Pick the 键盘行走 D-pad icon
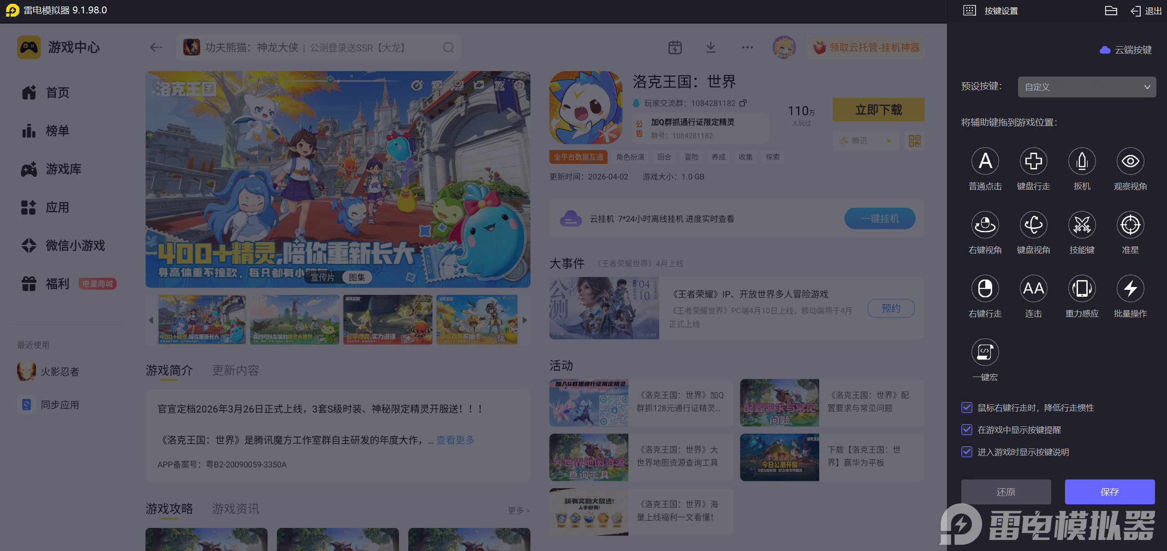Image resolution: width=1167 pixels, height=551 pixels. pos(1033,162)
